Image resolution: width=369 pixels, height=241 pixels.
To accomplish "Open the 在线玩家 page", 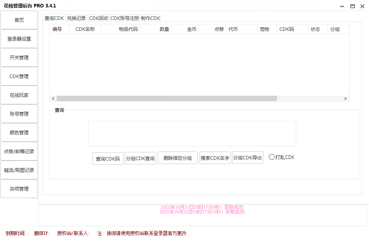I will pyautogui.click(x=19, y=95).
